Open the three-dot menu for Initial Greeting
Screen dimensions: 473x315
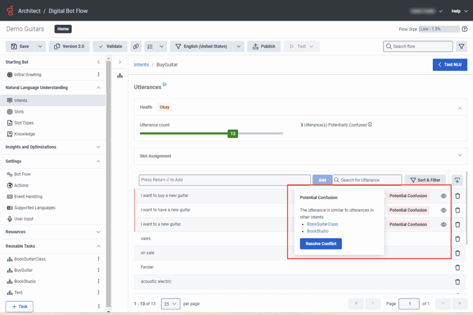98,75
